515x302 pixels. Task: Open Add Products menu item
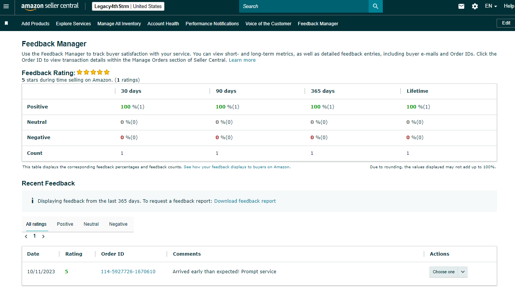coord(35,23)
